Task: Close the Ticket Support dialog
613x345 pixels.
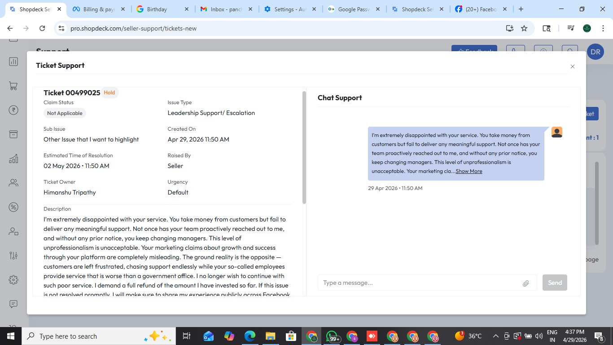Action: (573, 66)
